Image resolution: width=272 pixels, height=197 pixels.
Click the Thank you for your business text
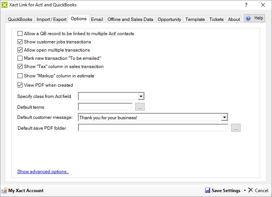(108, 118)
